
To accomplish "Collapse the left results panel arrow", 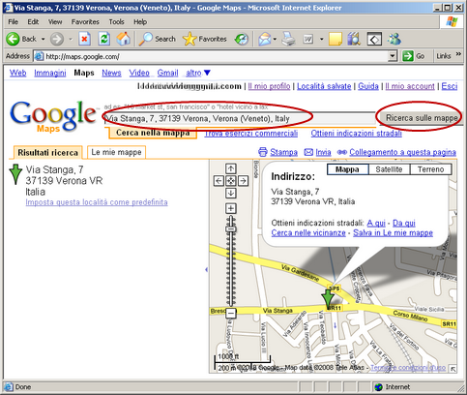I will click(206, 269).
